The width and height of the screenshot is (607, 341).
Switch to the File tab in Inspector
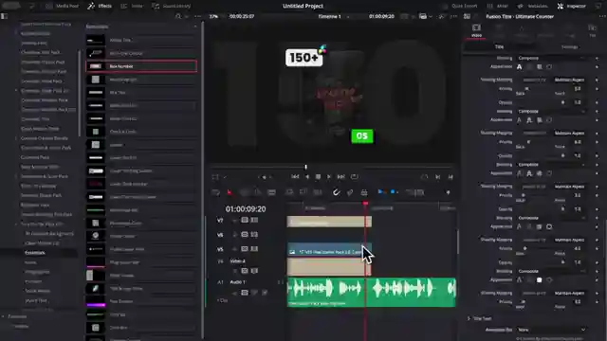pyautogui.click(x=592, y=30)
